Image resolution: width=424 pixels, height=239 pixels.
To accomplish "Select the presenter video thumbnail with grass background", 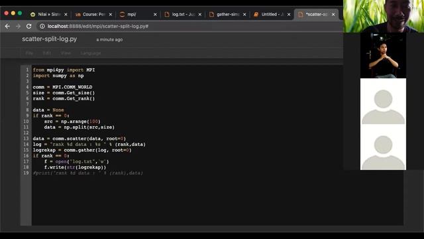I will (x=384, y=16).
